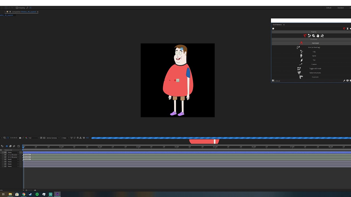The height and width of the screenshot is (197, 351).
Task: Click the Duplicate structures icon
Action: [x=301, y=77]
